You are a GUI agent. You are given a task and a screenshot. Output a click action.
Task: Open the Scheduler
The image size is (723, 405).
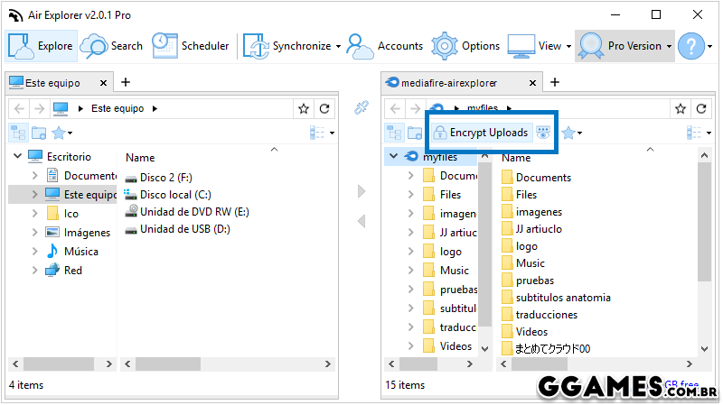[190, 46]
